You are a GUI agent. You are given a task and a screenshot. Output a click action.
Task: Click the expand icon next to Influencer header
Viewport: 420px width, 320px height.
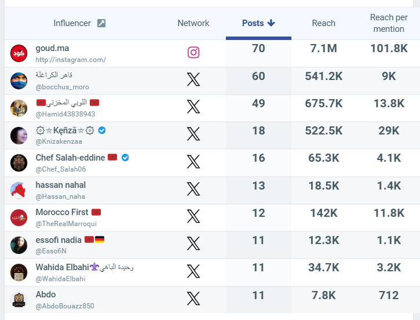point(101,24)
